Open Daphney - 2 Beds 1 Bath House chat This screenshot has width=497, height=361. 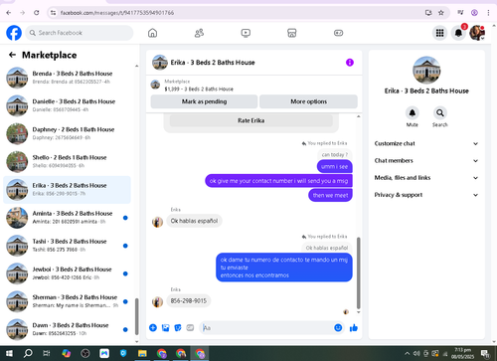click(67, 133)
